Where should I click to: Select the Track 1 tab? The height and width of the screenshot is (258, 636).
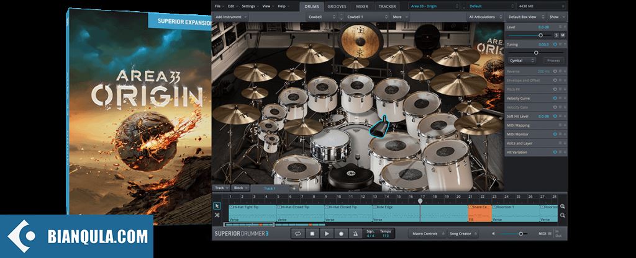pyautogui.click(x=270, y=189)
